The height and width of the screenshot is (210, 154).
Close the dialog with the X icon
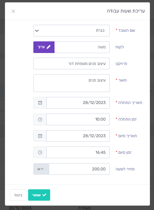13,11
